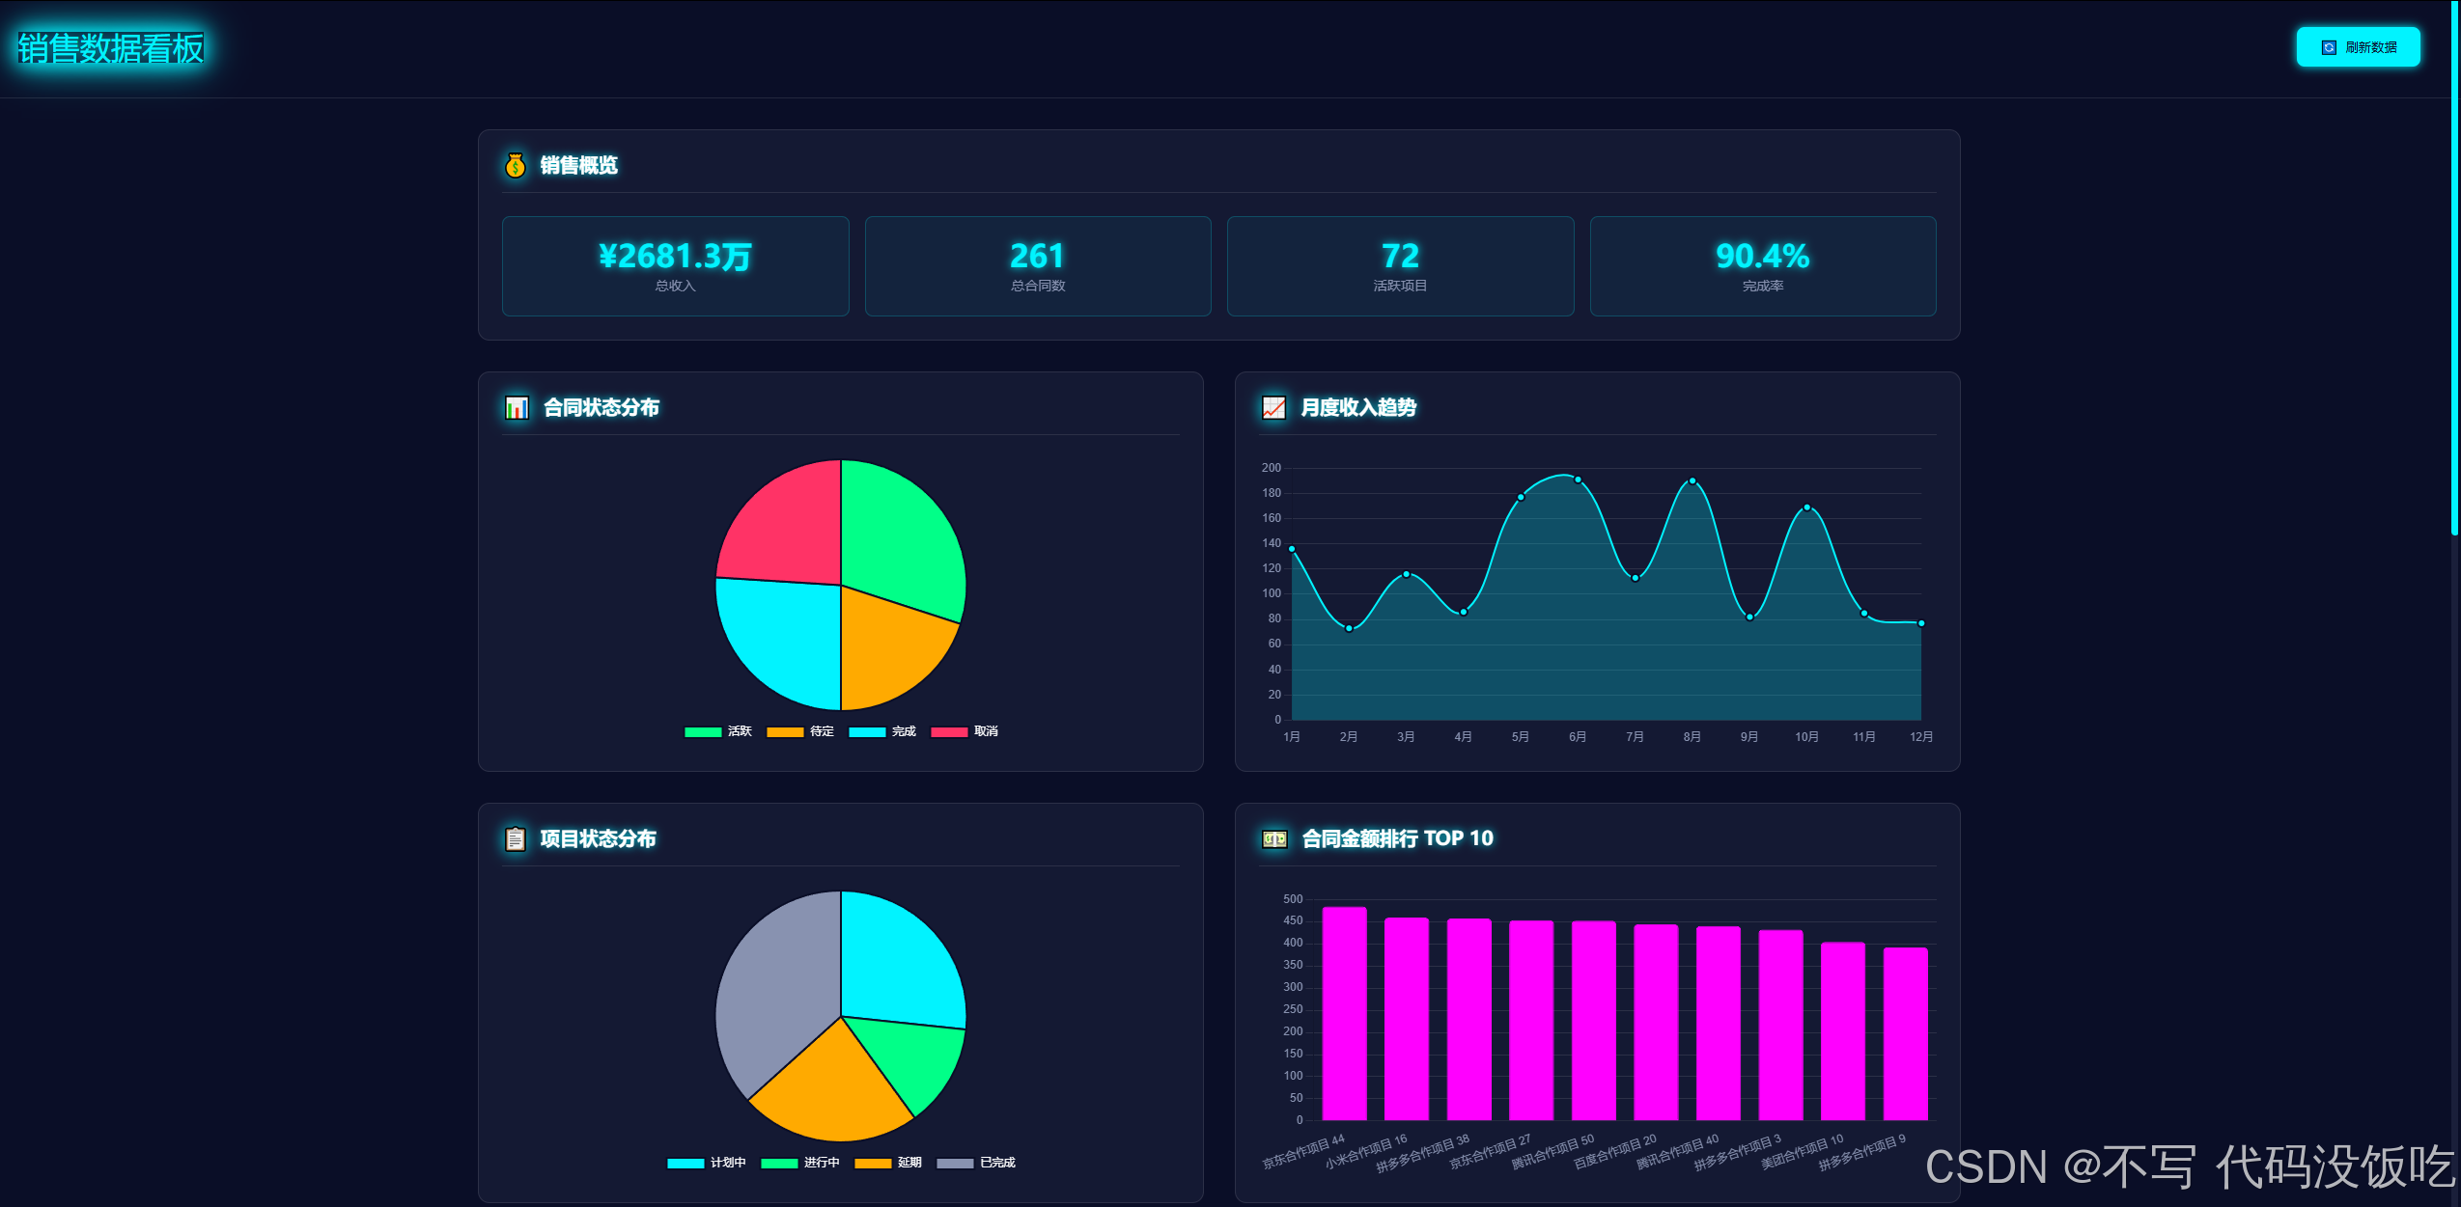Image resolution: width=2461 pixels, height=1207 pixels.
Task: Click the 8月 data point on trend line
Action: coord(1692,480)
